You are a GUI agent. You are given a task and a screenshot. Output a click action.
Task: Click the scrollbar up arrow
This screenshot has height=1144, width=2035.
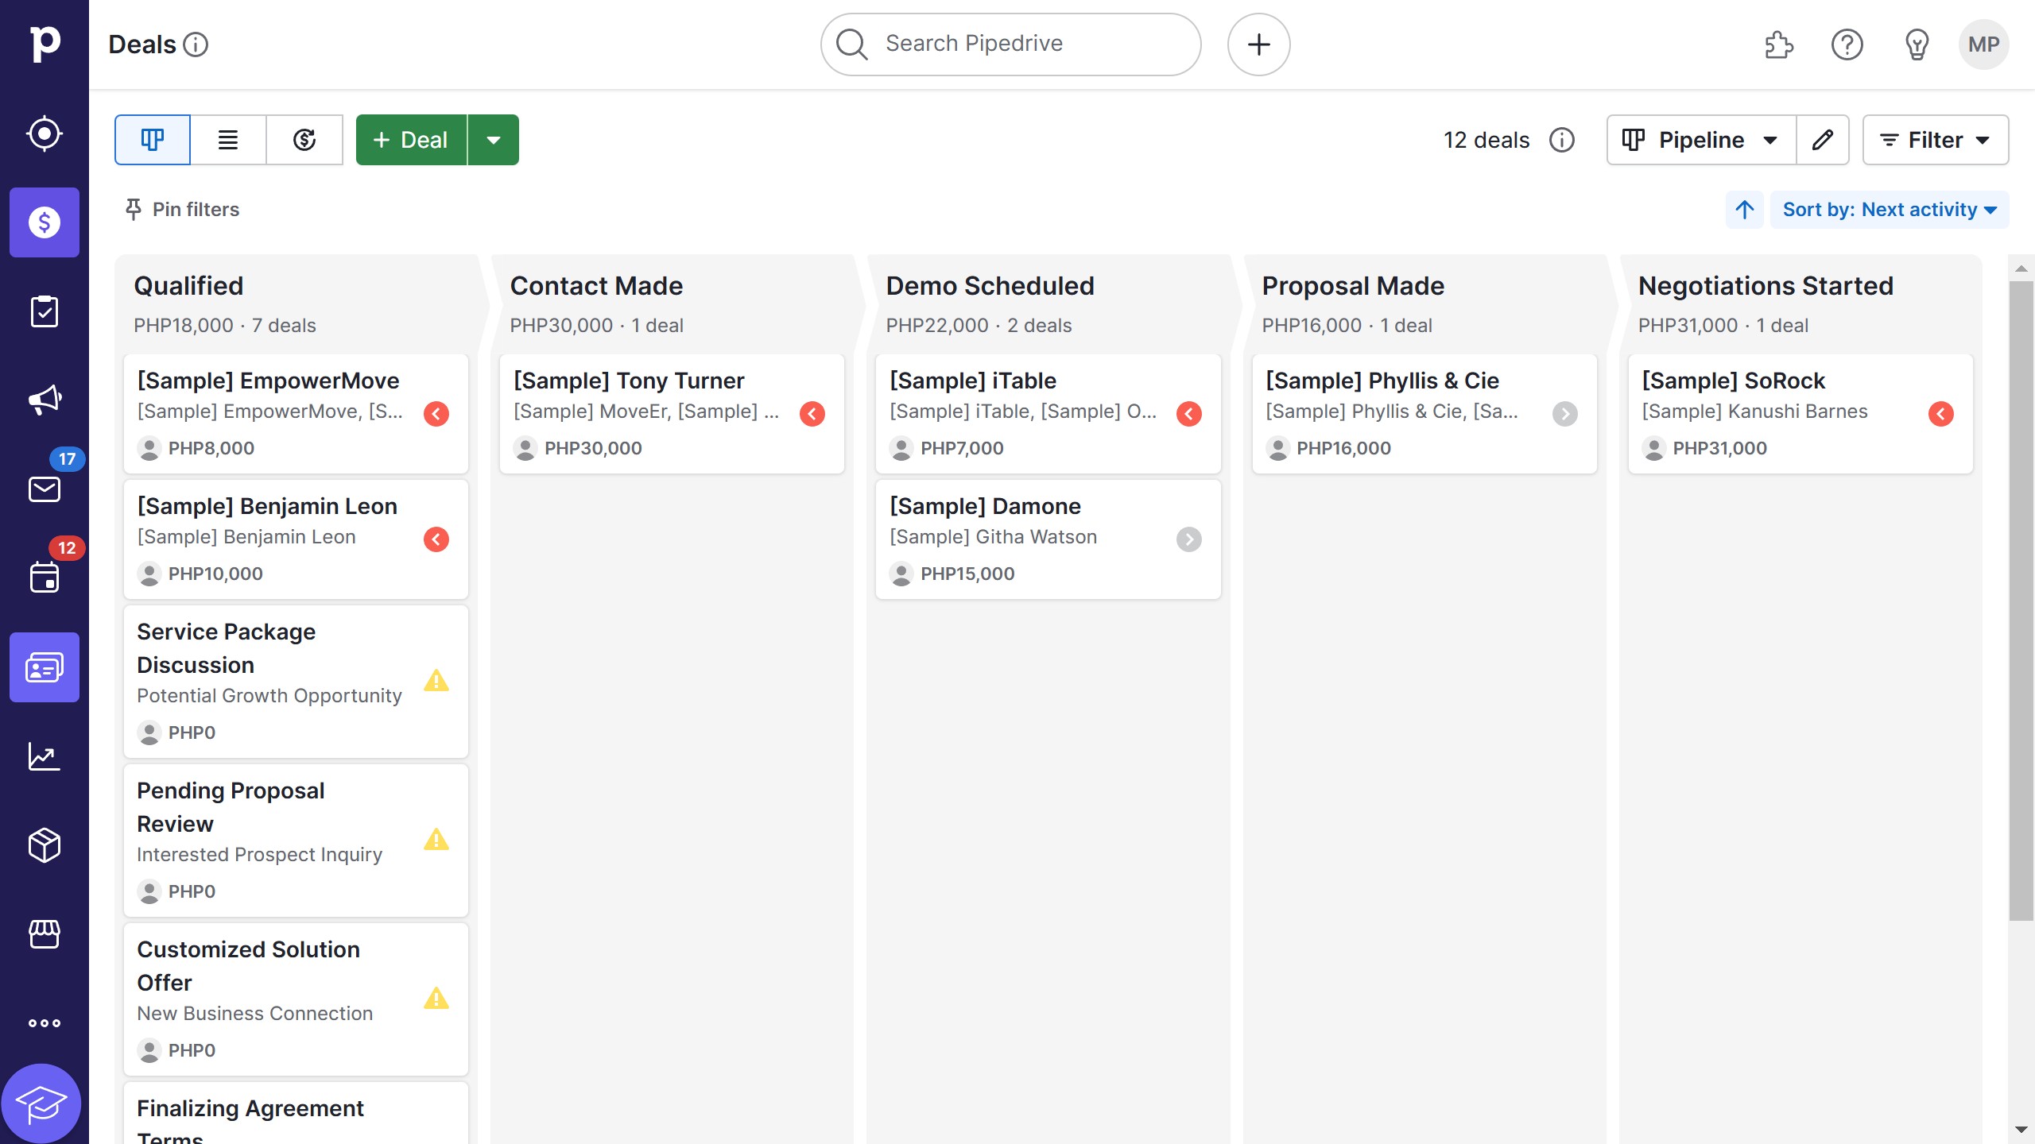point(2021,269)
